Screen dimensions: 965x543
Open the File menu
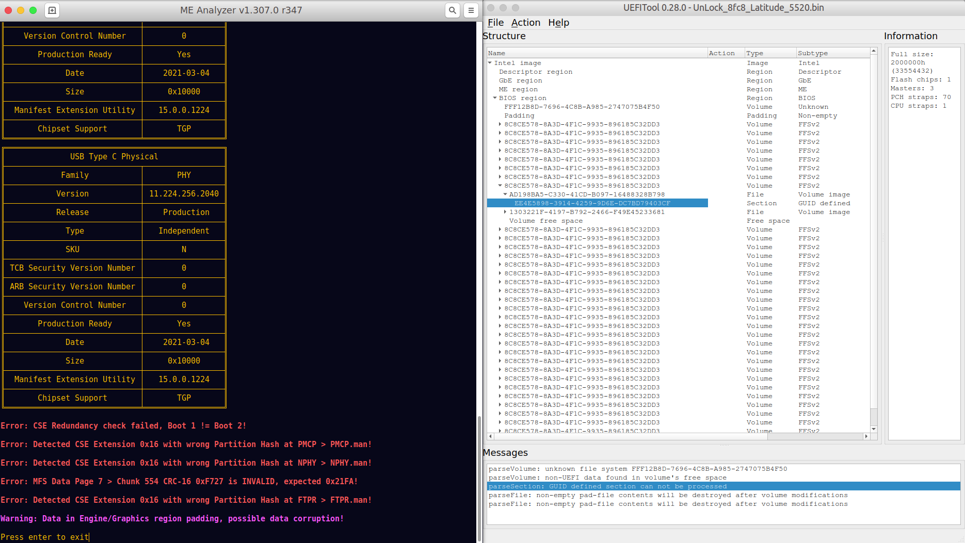(495, 23)
